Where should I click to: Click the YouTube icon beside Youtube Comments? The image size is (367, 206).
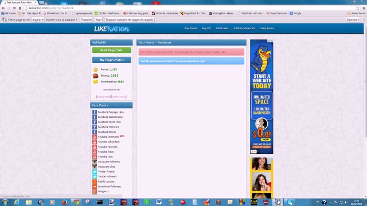coord(94,137)
